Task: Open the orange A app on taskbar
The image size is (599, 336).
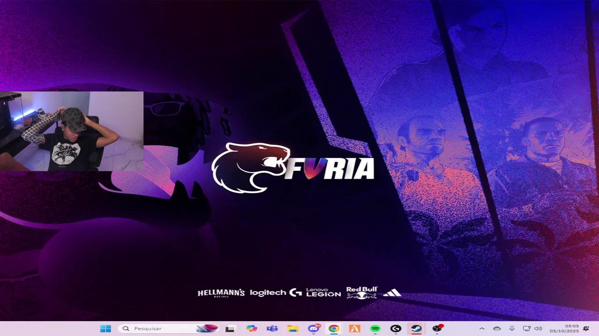Action: point(354,329)
